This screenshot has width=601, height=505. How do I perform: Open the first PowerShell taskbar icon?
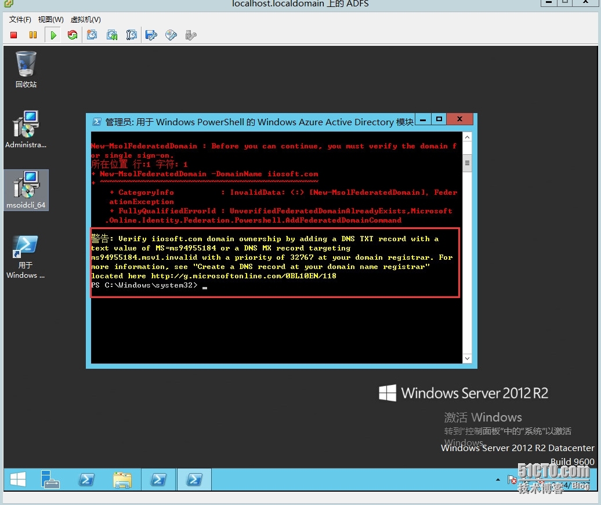[x=86, y=479]
